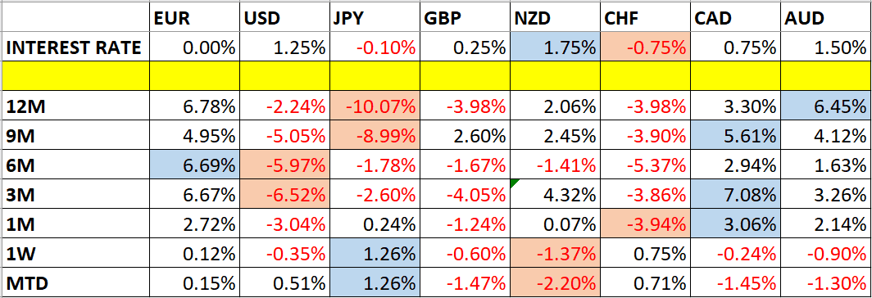Click the yellow filled cell under USD

tap(284, 75)
